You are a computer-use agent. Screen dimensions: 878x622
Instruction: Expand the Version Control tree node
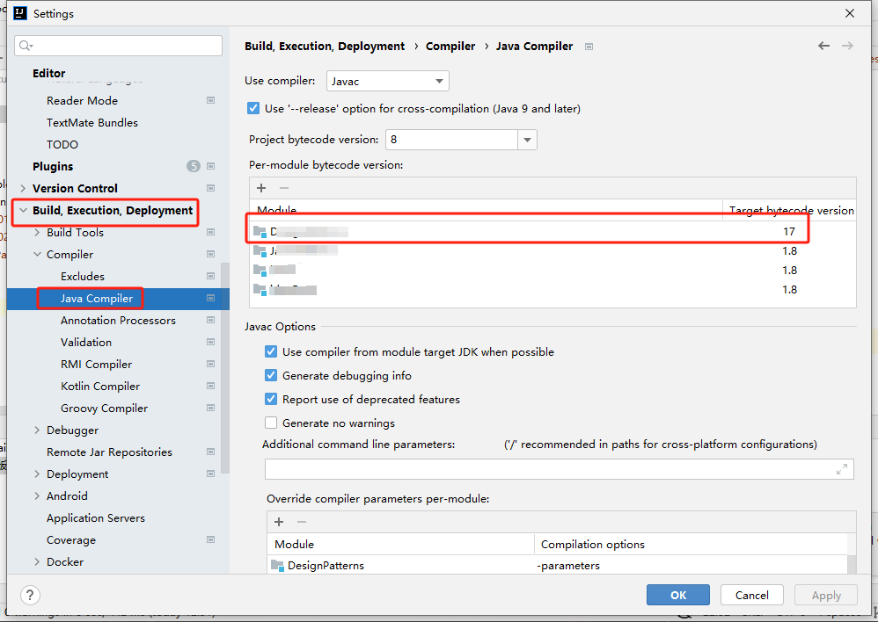pos(23,189)
